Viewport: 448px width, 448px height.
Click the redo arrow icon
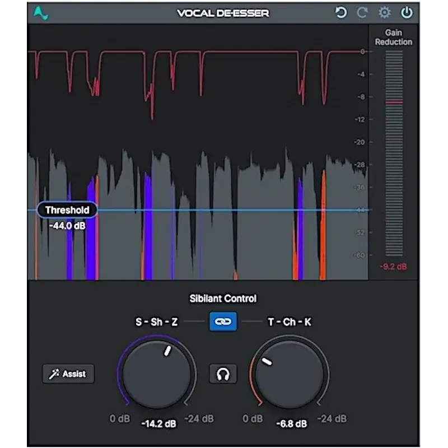pos(362,13)
